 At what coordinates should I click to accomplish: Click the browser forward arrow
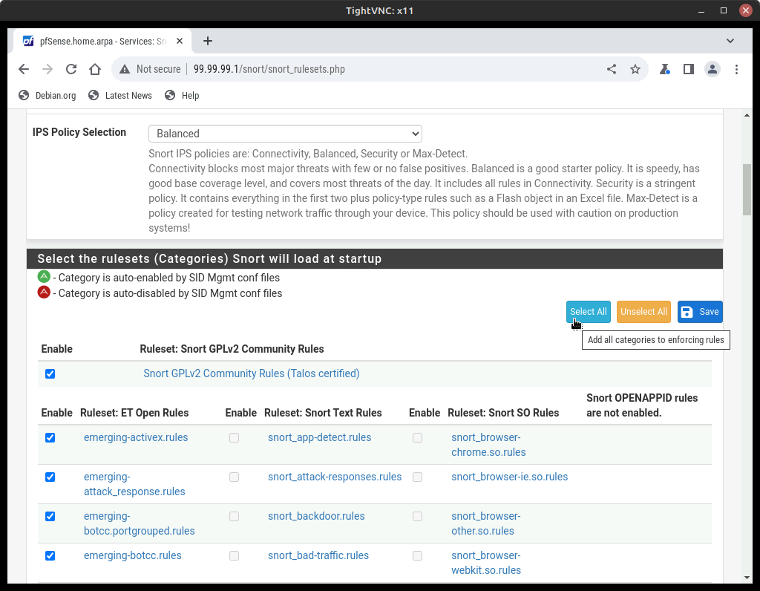tap(47, 69)
